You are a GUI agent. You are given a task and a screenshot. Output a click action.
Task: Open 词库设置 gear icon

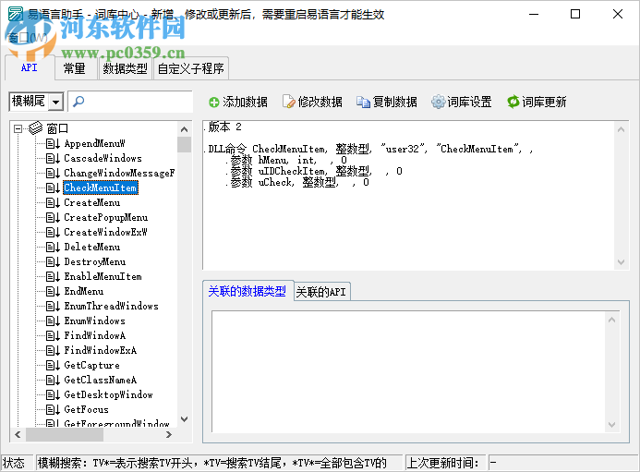(438, 102)
